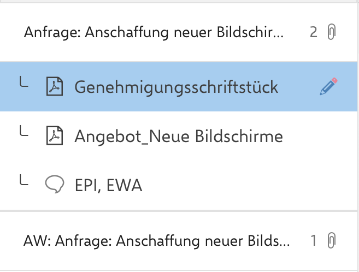Click the tree branch marker before Genehmigungsschriftstück
The height and width of the screenshot is (272, 359).
[x=23, y=85]
